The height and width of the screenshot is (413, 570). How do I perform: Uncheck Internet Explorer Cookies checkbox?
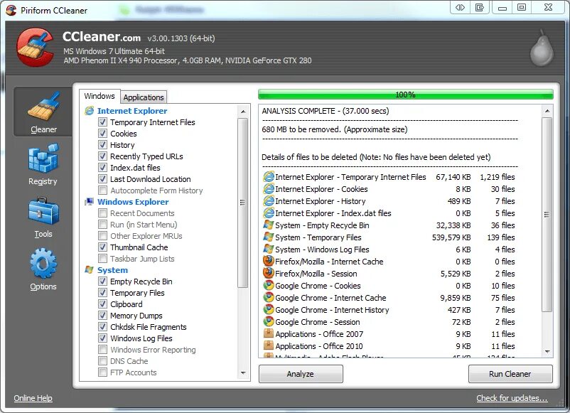tap(102, 134)
